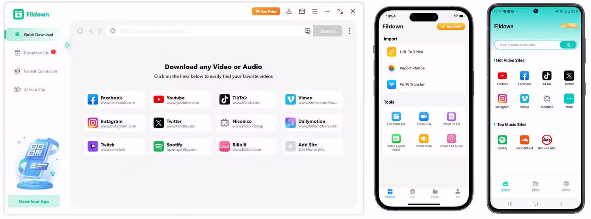Open the Twitch site tile on desktop
Viewport: 591px width, 219px height.
click(x=115, y=147)
